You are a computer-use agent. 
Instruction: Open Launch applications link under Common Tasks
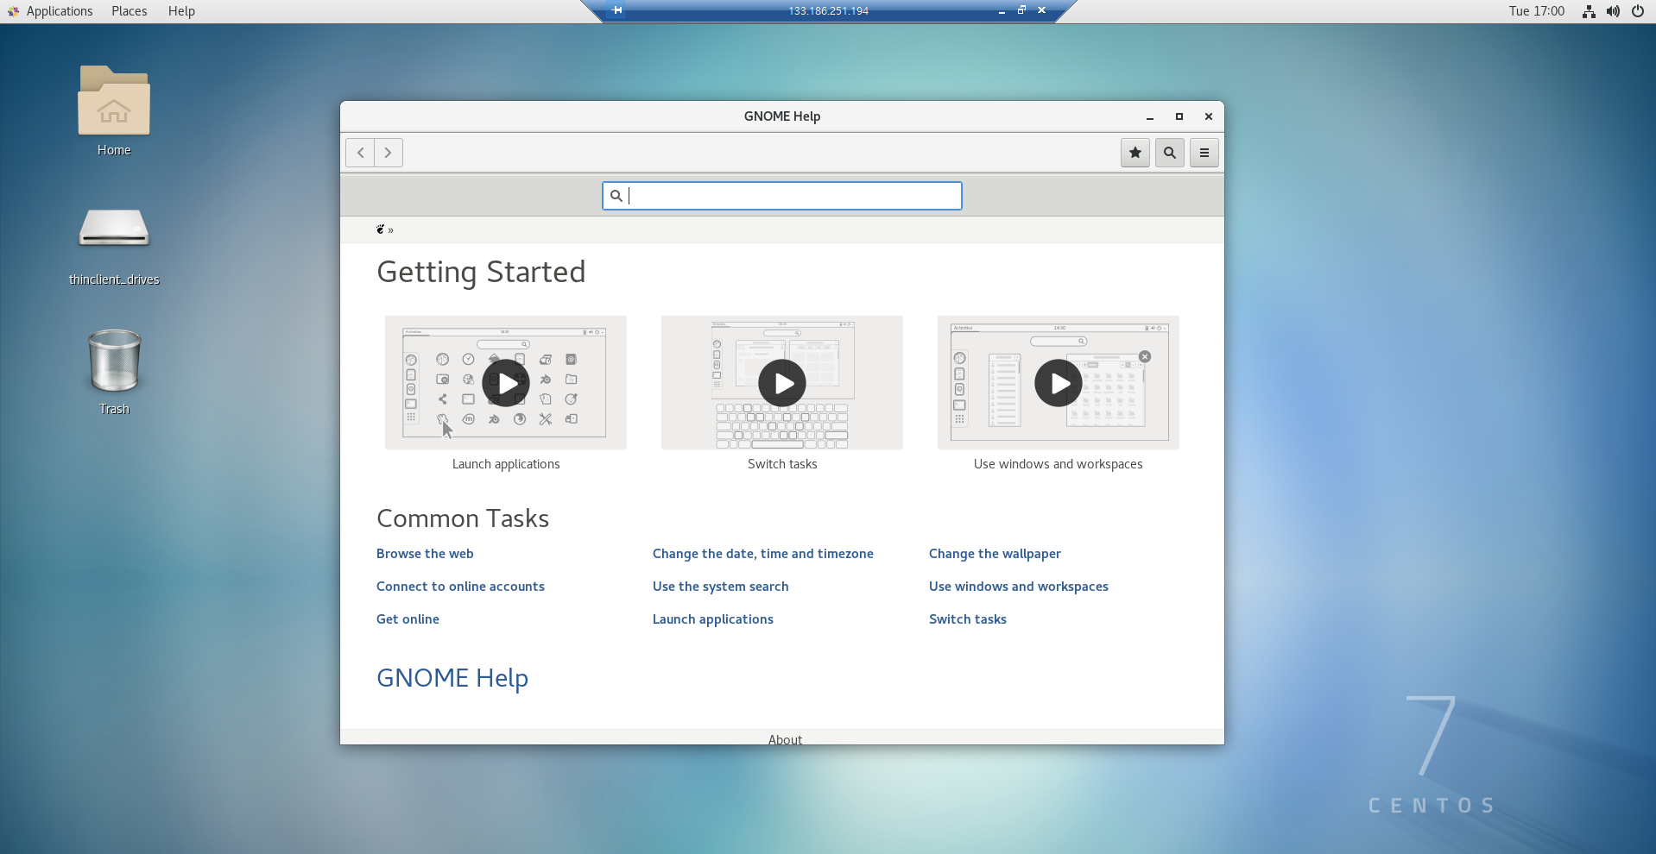point(713,619)
